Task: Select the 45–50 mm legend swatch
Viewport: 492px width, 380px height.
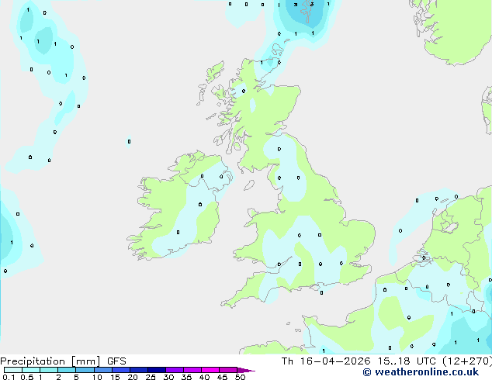Action: tap(228, 370)
